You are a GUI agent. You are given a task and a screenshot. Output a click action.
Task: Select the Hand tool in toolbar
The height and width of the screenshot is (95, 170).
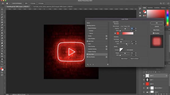pos(2,59)
